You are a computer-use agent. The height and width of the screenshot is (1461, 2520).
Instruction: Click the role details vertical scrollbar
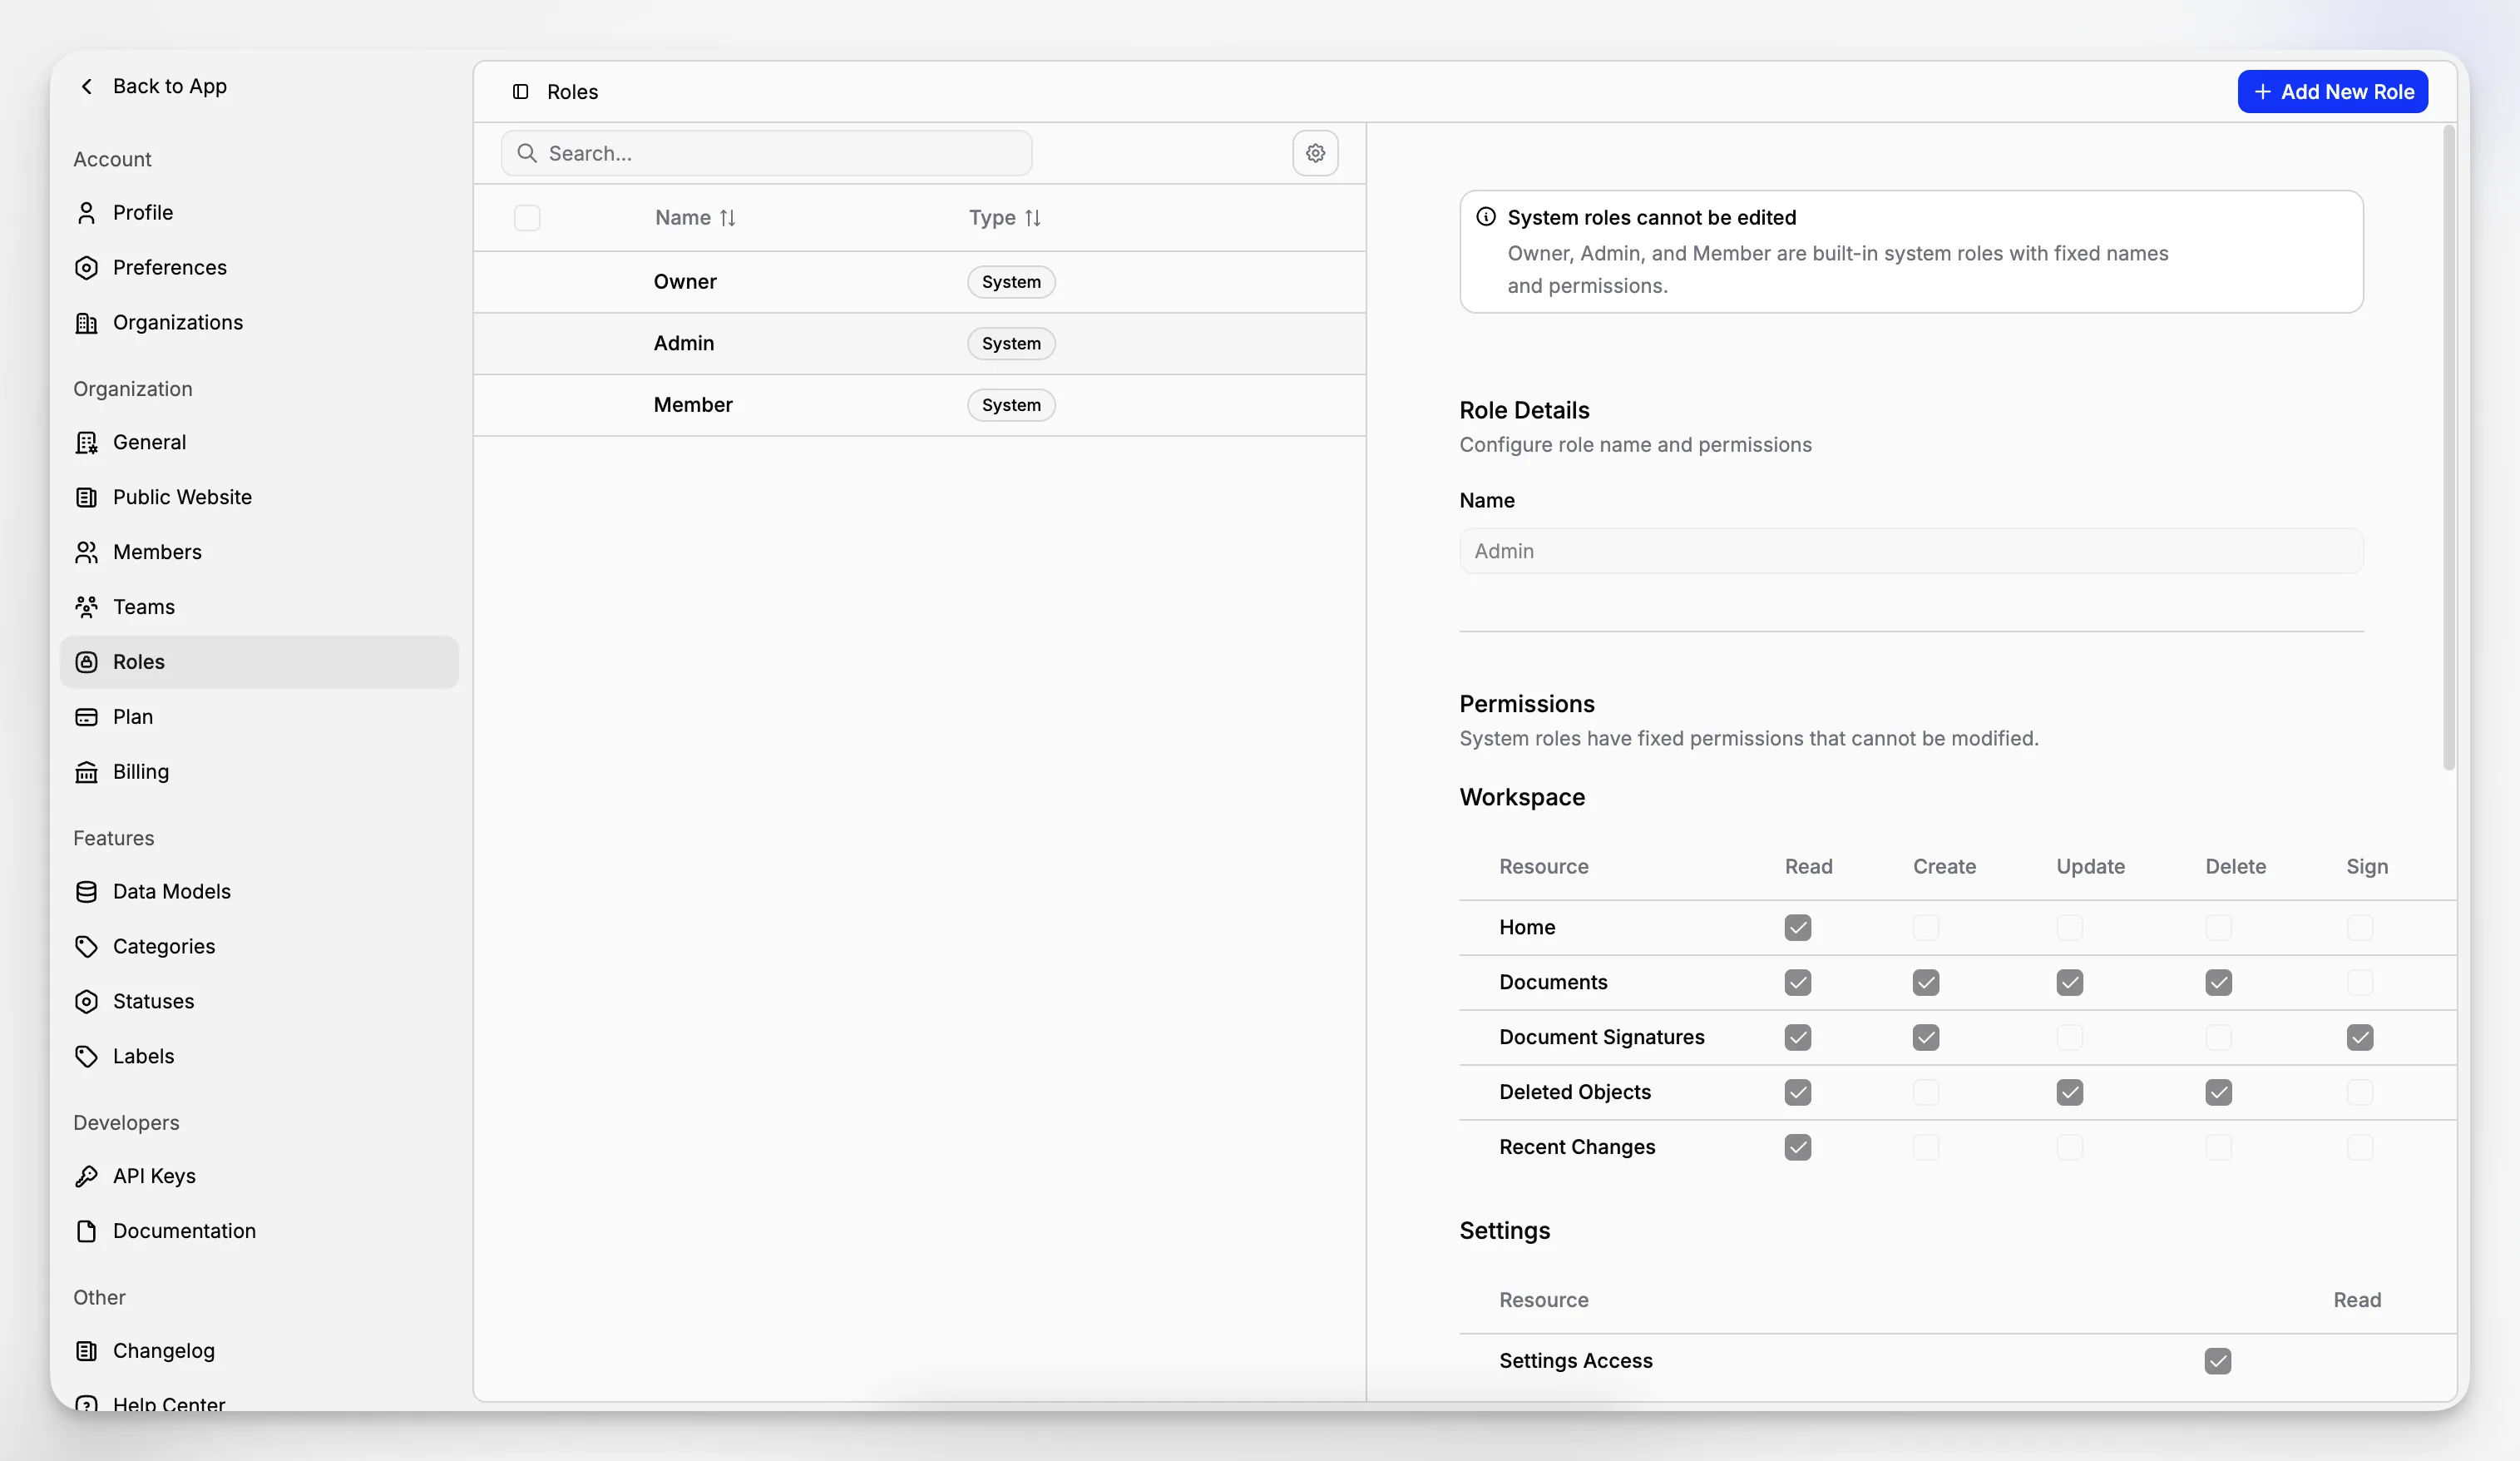pos(2449,448)
